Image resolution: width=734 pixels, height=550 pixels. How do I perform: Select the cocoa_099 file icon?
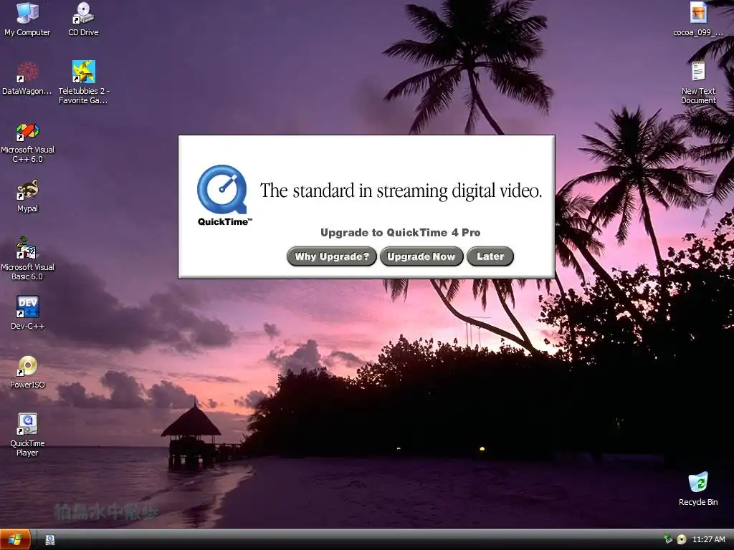pyautogui.click(x=698, y=14)
